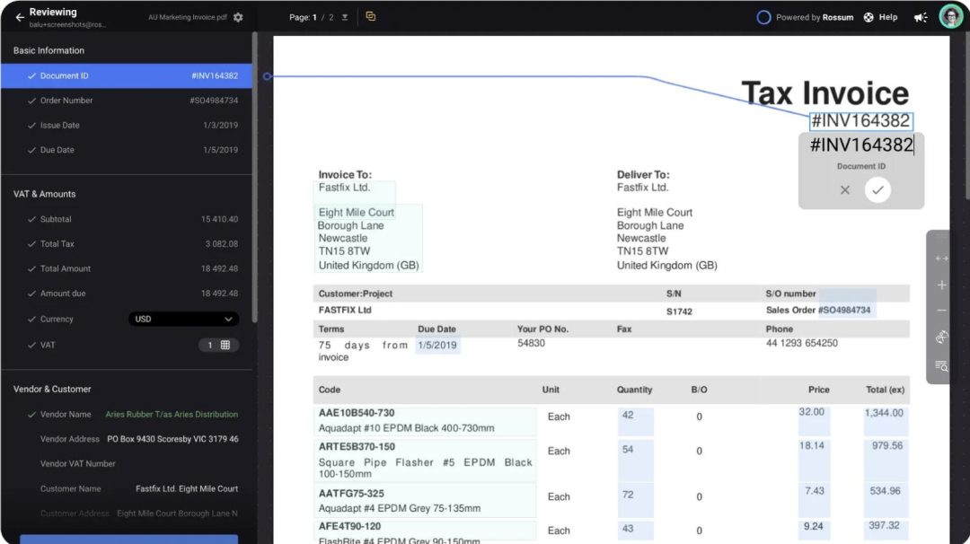Go back using the arrow beside Reviewing
Screen dimensions: 970x544
pos(19,17)
